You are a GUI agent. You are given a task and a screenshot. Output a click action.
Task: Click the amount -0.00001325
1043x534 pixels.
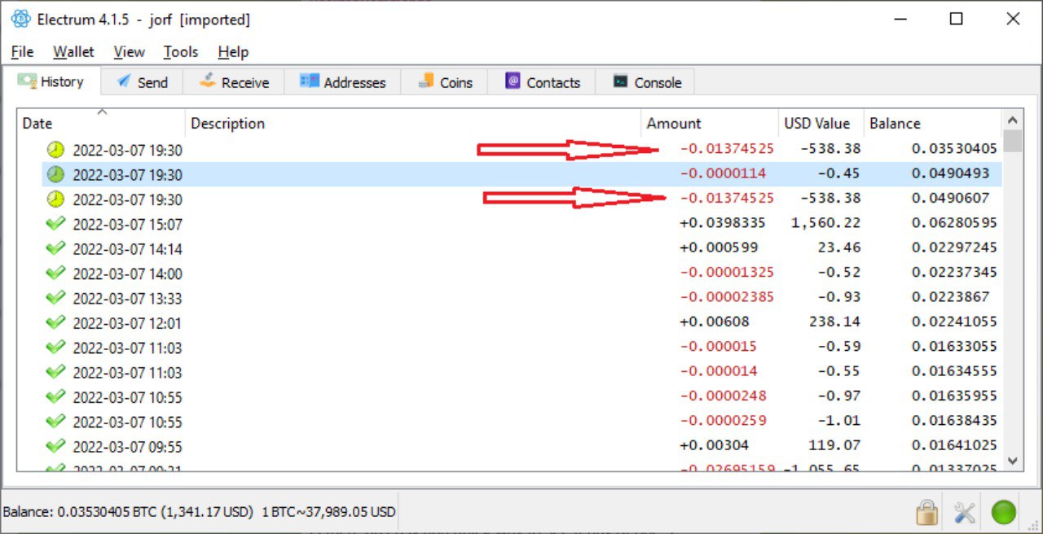(727, 273)
